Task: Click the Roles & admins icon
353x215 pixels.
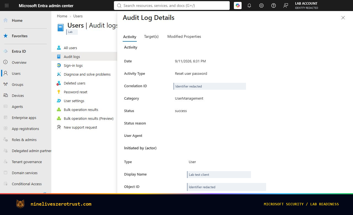Action: click(x=6, y=140)
